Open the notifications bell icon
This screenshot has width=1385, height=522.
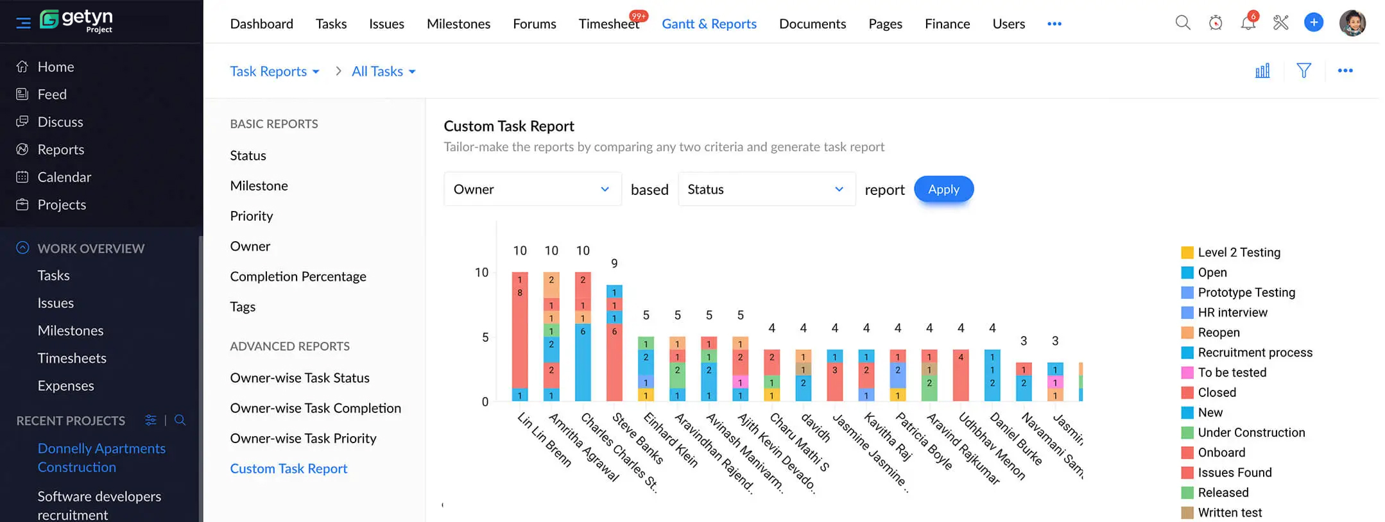click(1248, 23)
